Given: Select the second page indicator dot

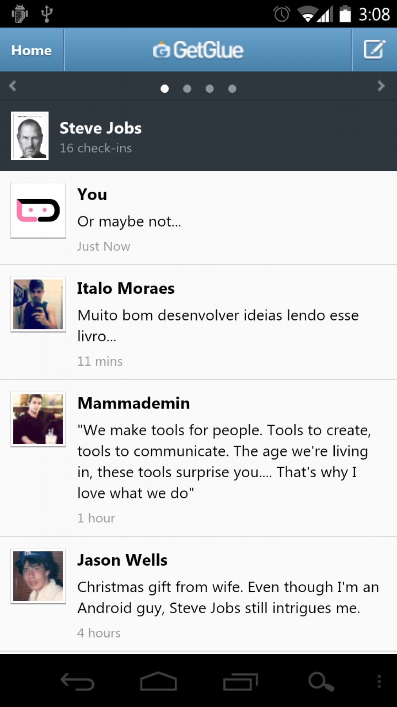Looking at the screenshot, I should 187,89.
